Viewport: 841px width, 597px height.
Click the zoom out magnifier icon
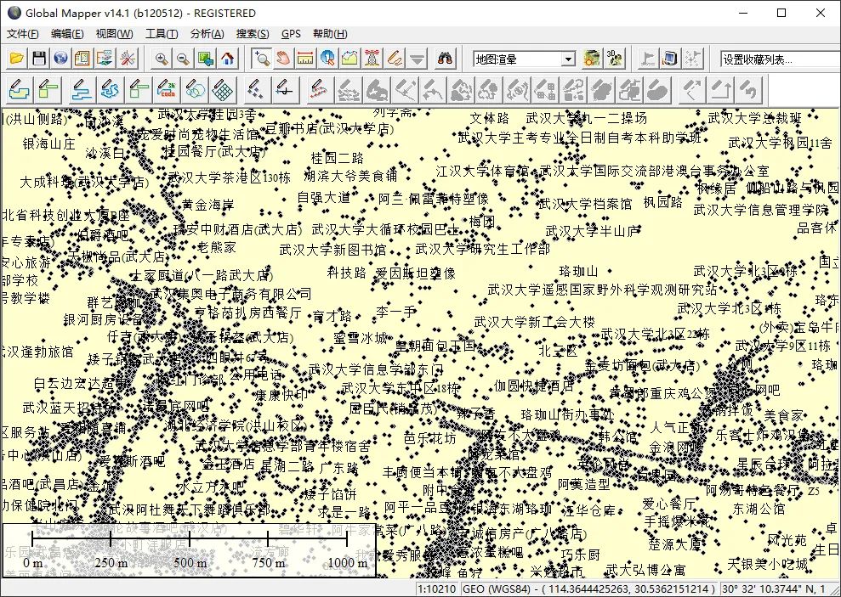(184, 59)
